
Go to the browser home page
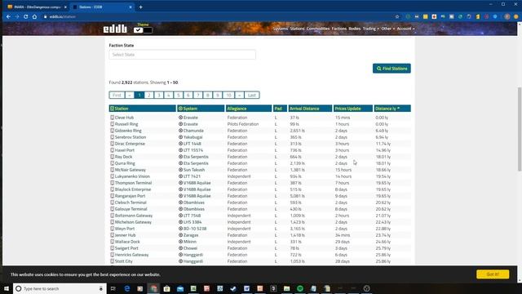34,16
